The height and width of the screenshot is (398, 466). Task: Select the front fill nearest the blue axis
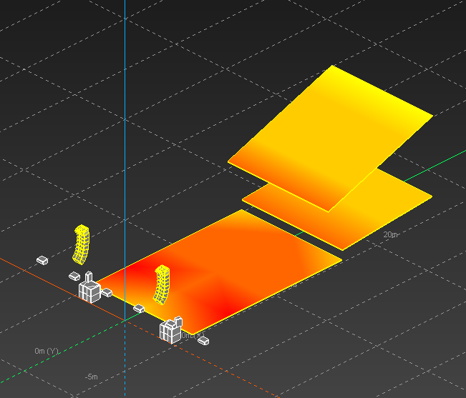139,309
